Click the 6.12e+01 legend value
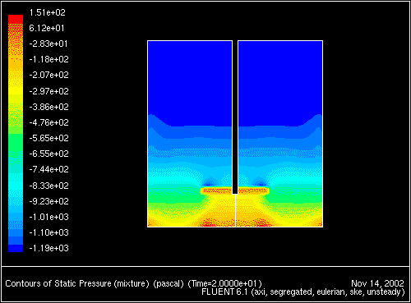 47,28
